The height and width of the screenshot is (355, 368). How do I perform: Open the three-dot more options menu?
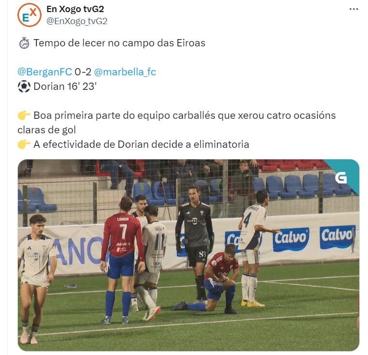(353, 9)
